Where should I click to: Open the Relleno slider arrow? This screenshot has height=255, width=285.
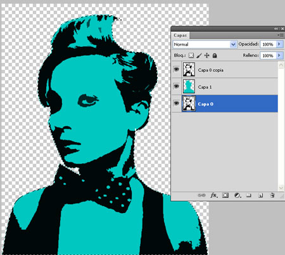point(279,55)
